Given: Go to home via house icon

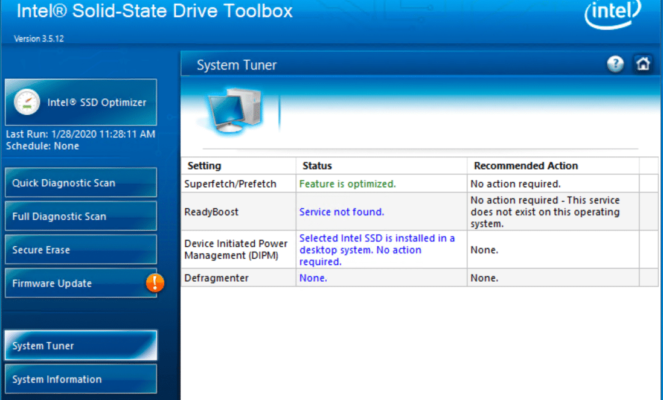Looking at the screenshot, I should tap(642, 64).
